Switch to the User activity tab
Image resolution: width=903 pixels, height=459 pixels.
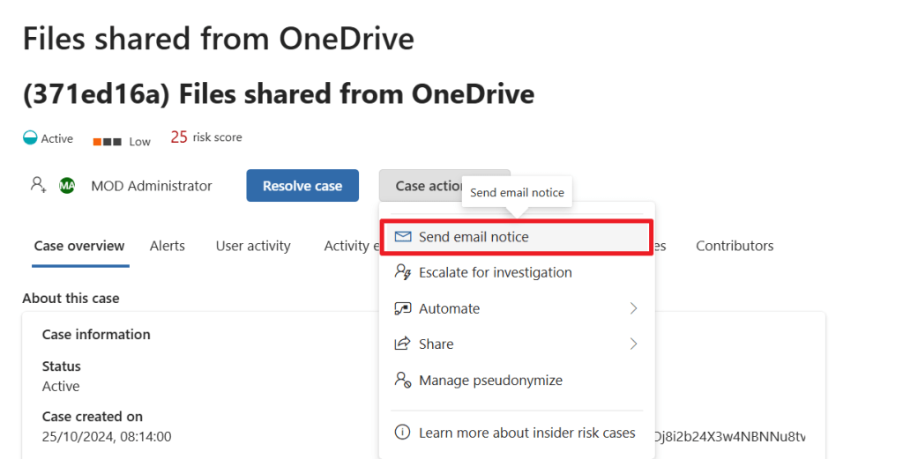[x=253, y=246]
